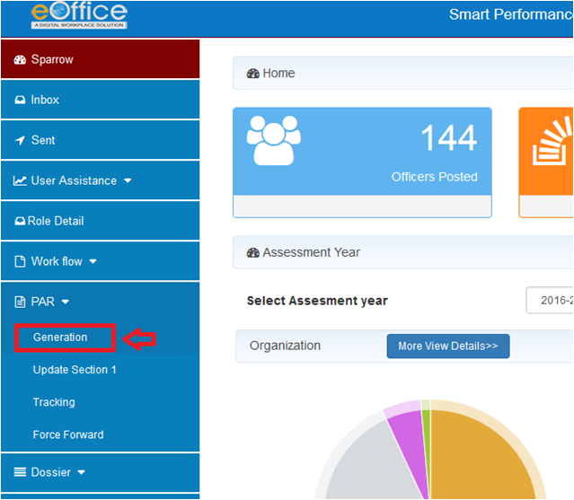Click the Work flow document icon
Screen dimensions: 574x500
coord(20,261)
